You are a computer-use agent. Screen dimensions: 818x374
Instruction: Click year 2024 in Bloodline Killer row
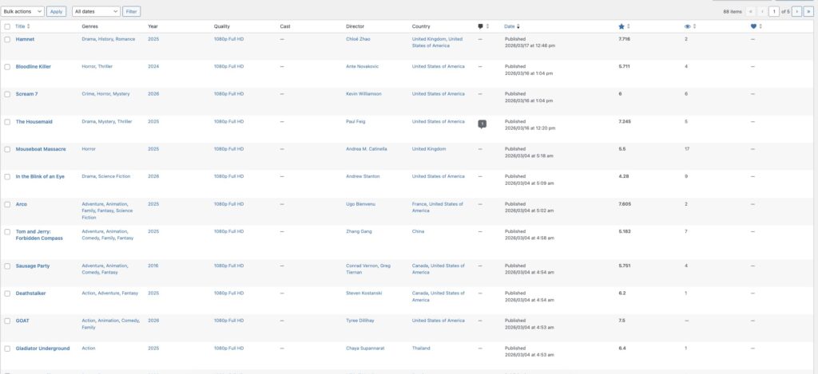tap(153, 67)
